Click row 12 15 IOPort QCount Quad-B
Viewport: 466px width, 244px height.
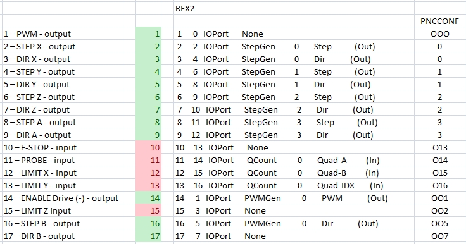294,173
